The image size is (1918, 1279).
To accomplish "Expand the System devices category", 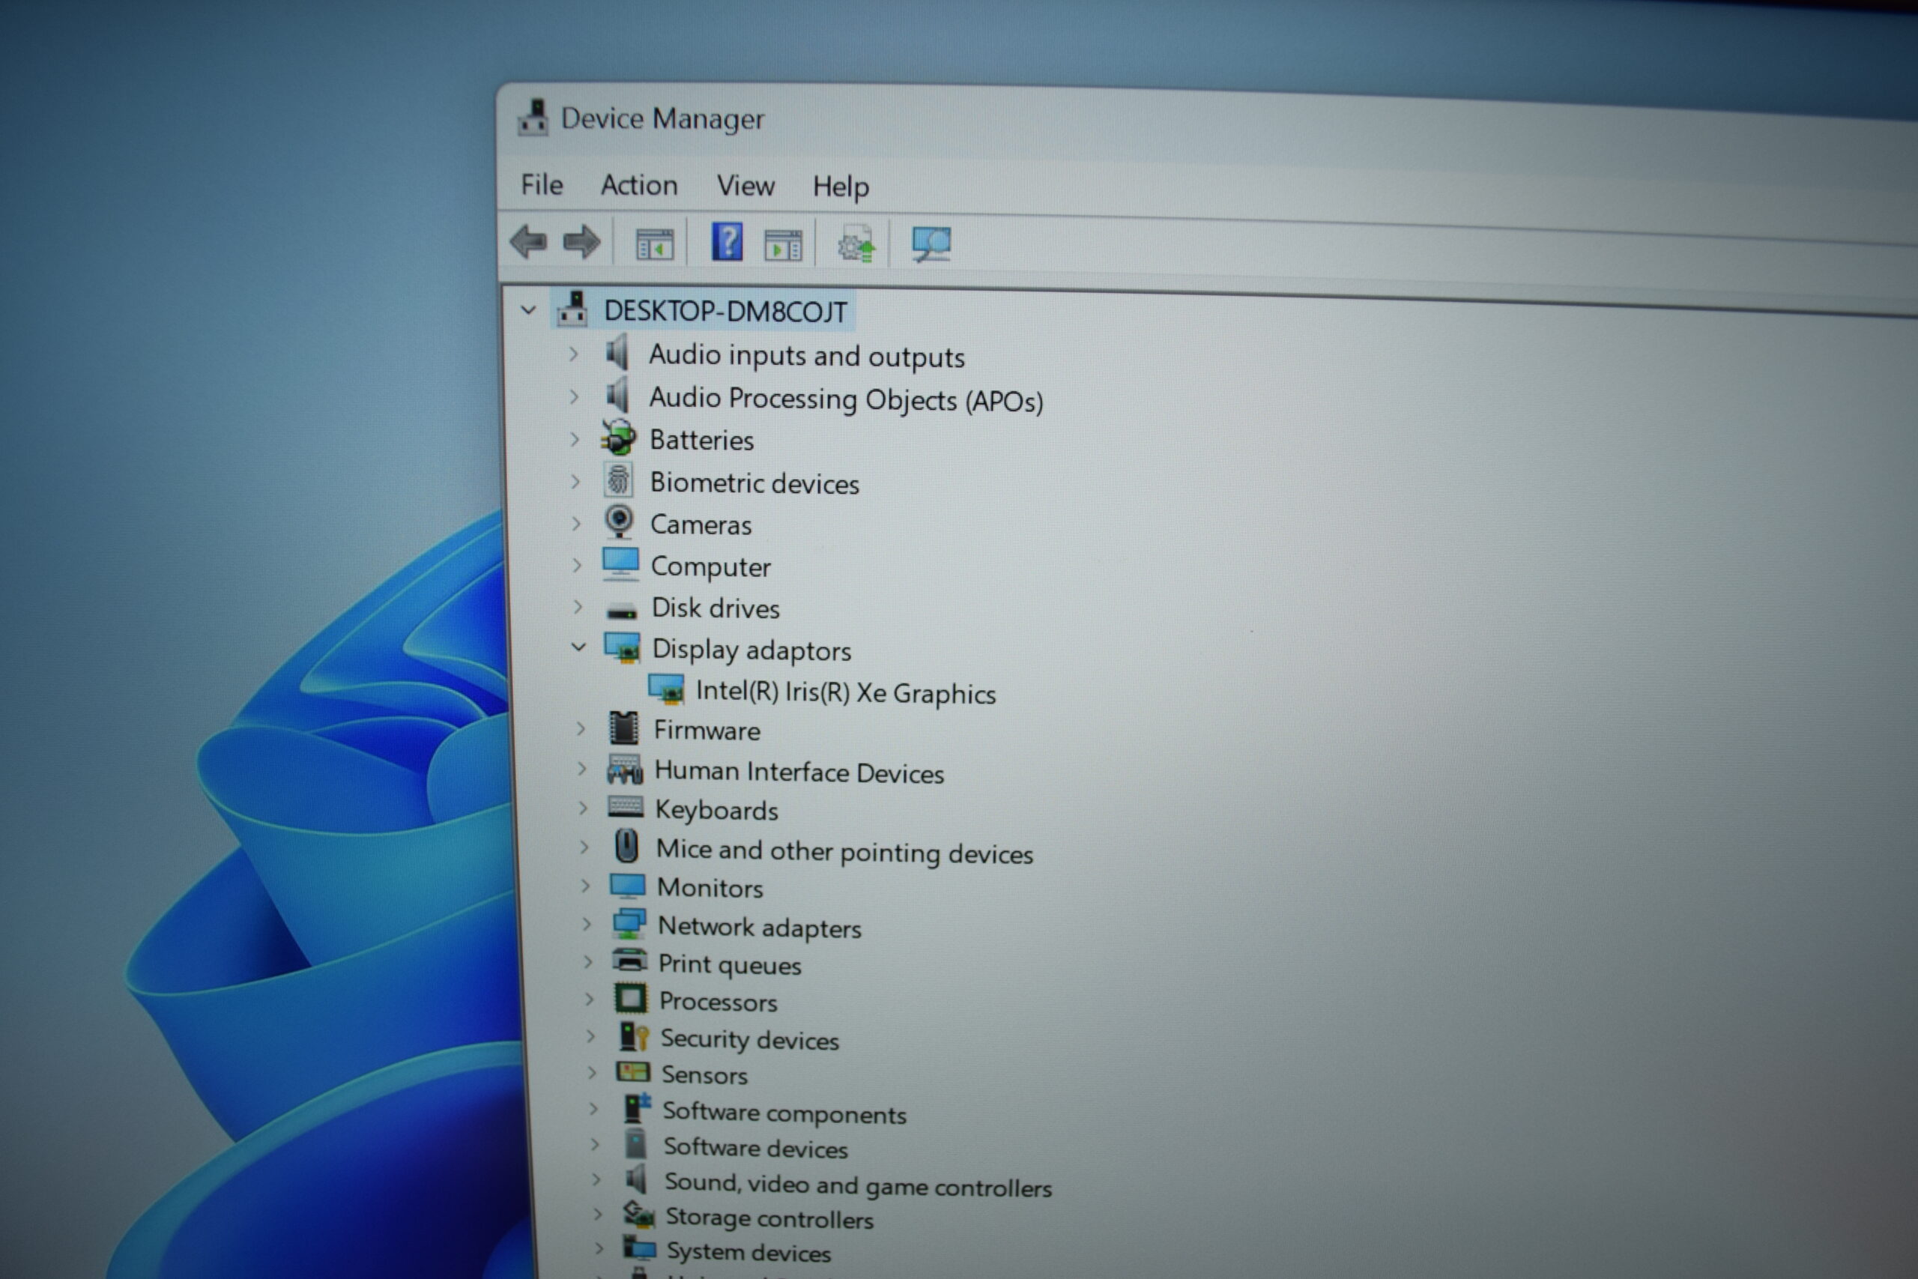I will coord(599,1248).
